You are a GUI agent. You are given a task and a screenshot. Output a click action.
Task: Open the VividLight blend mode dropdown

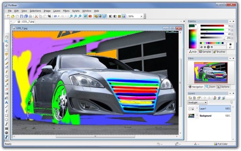[197, 103]
